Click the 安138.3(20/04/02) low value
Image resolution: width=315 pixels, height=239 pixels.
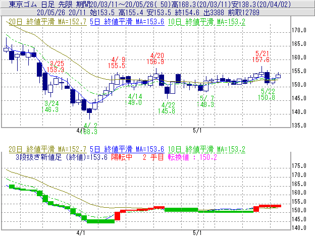click(261, 4)
